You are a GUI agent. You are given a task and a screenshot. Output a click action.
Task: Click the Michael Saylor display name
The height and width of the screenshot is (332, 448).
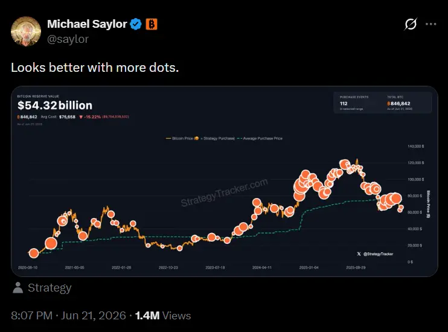pos(87,24)
